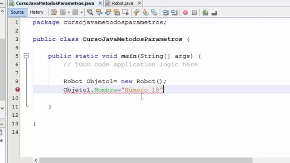Switch to the History view
Viewport: 290px width, 163px height.
coord(37,12)
